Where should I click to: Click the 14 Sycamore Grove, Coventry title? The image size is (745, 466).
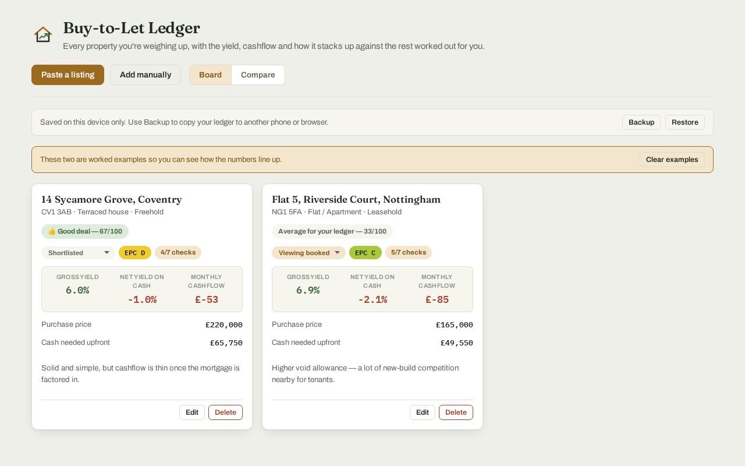pos(112,199)
